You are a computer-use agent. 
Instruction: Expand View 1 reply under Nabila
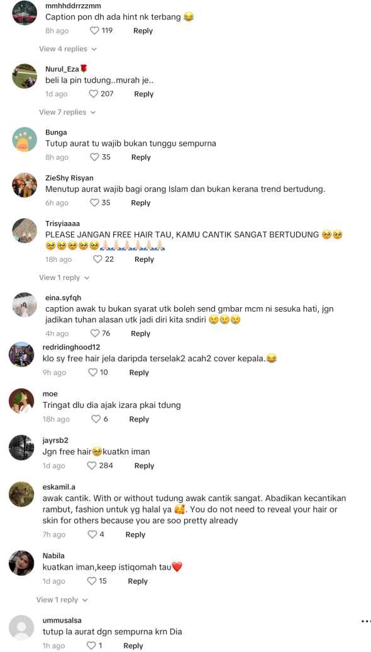62,600
